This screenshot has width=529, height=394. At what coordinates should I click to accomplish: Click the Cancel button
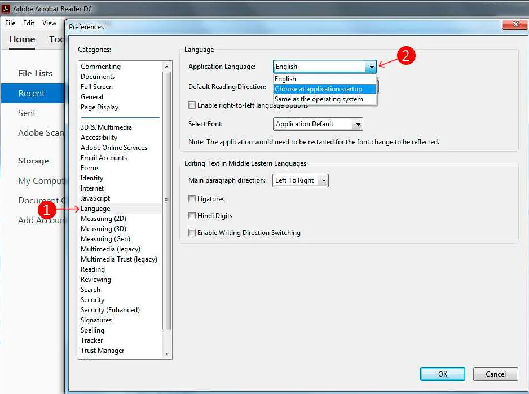(496, 374)
